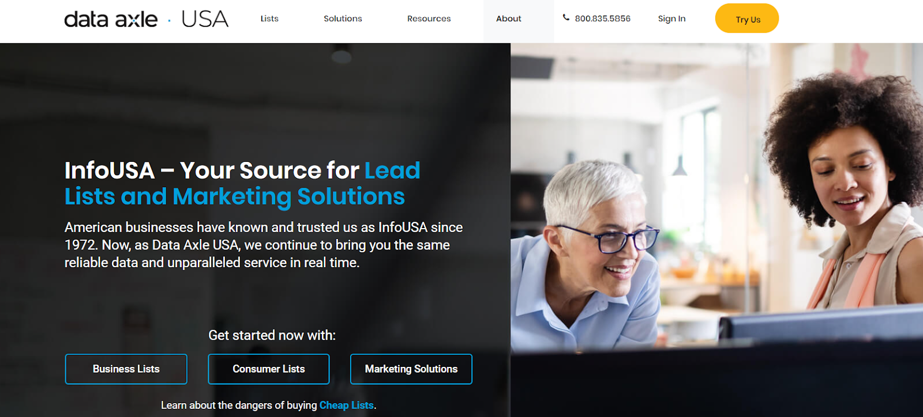The width and height of the screenshot is (923, 417).
Task: Click the data axle logo
Action: [x=111, y=19]
